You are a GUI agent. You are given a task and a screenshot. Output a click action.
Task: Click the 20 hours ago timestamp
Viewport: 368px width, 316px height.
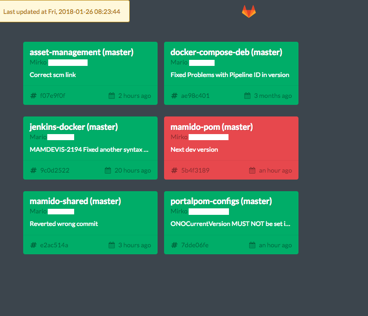click(x=133, y=170)
